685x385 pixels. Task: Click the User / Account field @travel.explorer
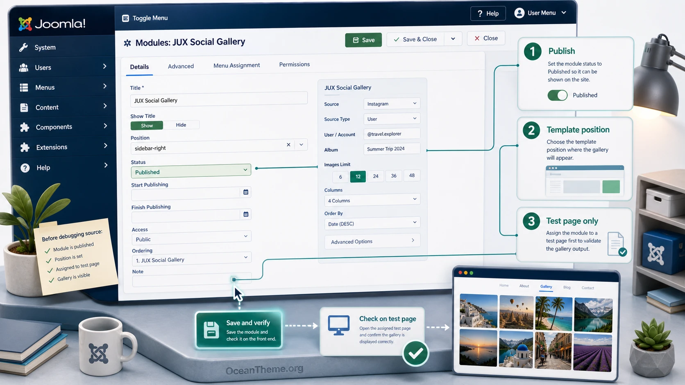392,134
